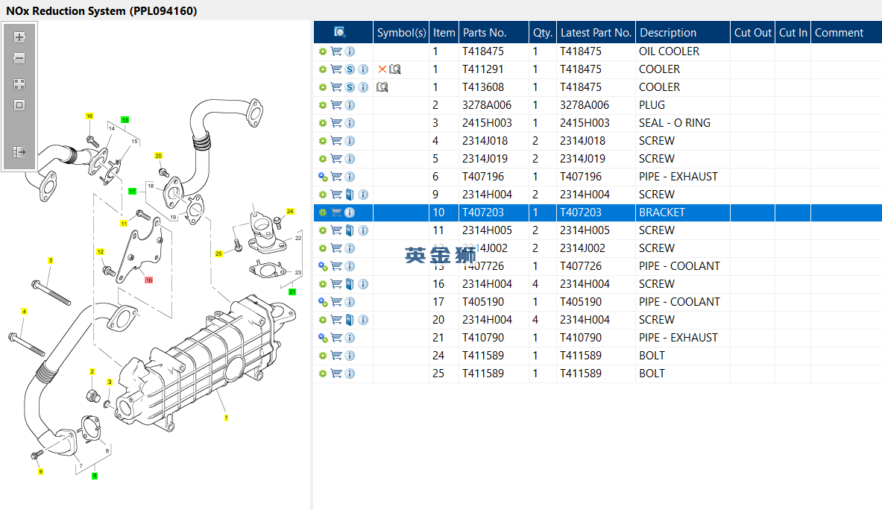This screenshot has width=882, height=510.
Task: Click the single-square fit view icon
Action: tap(19, 105)
